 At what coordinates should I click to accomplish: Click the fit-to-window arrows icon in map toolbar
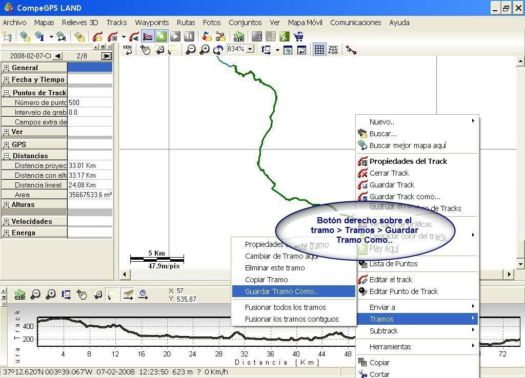pyautogui.click(x=266, y=50)
